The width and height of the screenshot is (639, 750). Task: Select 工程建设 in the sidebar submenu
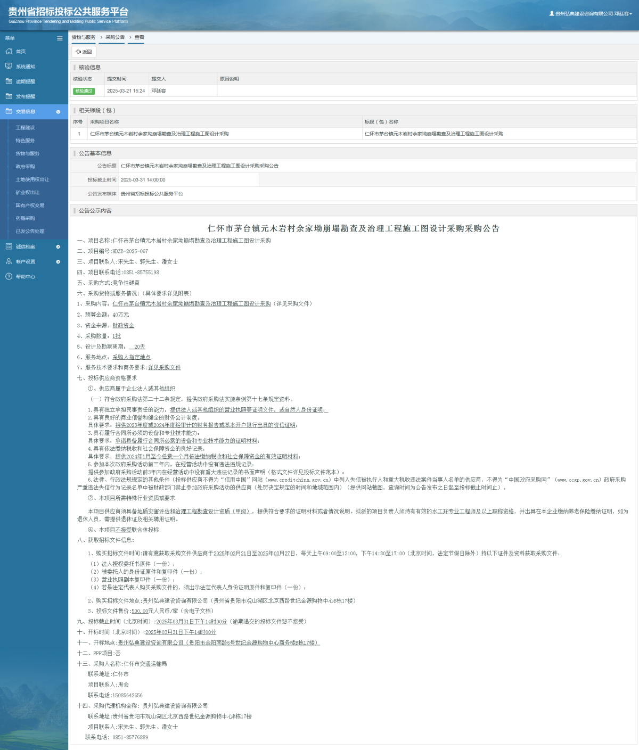(25, 128)
